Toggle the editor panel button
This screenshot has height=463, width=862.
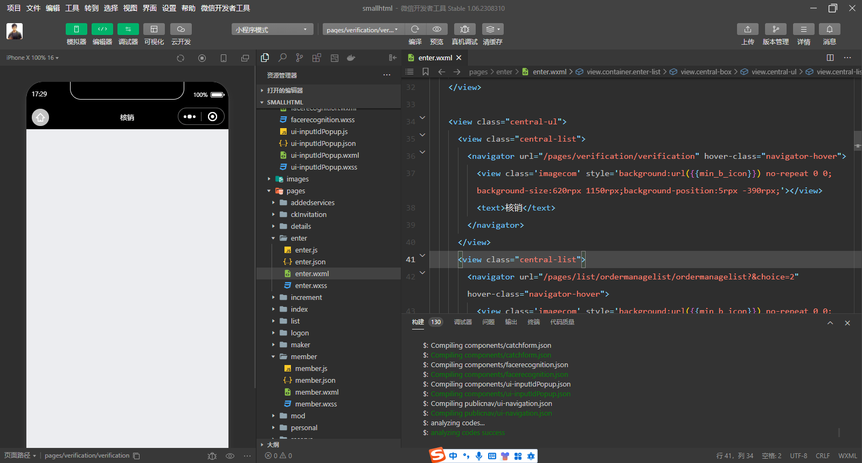(x=102, y=29)
